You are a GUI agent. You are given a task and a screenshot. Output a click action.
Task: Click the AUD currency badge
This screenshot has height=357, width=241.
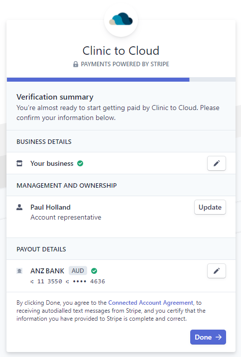tap(78, 270)
